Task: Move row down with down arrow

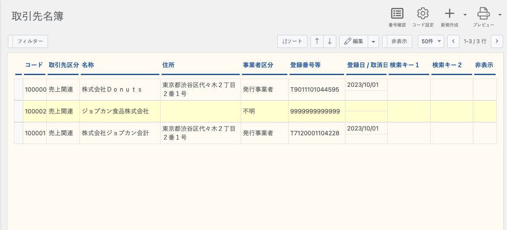Action: coord(330,41)
